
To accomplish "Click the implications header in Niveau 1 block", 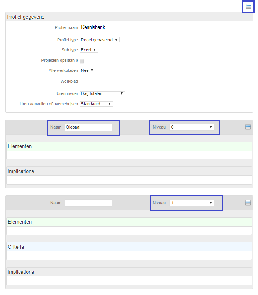I will click(x=129, y=272).
